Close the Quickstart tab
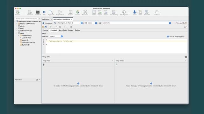This screenshot has width=204, height=114. click(51, 19)
